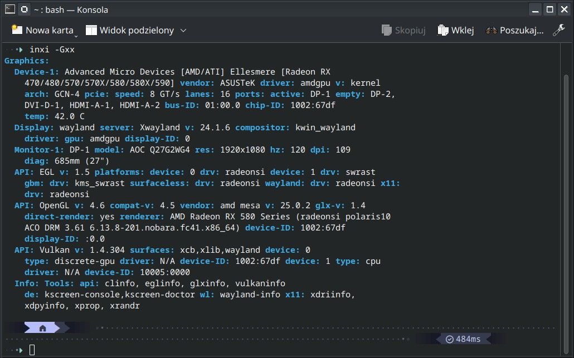Click the tool name "glxinfo,"
Screen dimensions: 574x358
(x=210, y=283)
